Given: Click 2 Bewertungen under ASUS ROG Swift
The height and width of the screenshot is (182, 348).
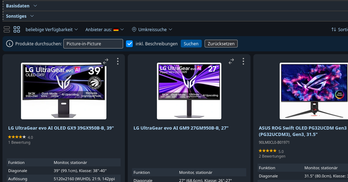Looking at the screenshot, I should (272, 157).
